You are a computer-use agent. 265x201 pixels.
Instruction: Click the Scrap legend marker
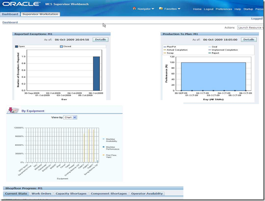point(165,53)
